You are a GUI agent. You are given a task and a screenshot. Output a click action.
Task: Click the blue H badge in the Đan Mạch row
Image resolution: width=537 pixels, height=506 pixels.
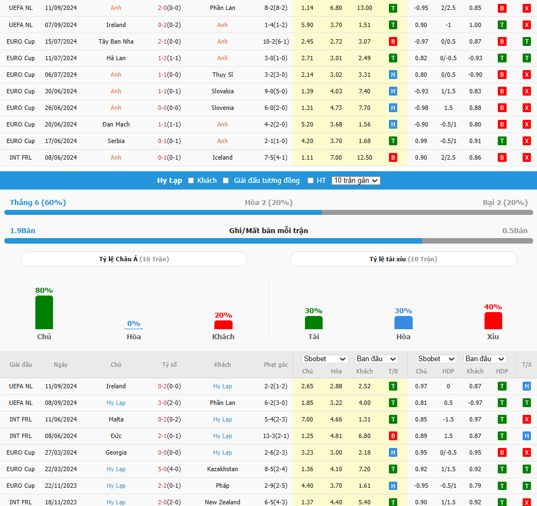tap(393, 124)
